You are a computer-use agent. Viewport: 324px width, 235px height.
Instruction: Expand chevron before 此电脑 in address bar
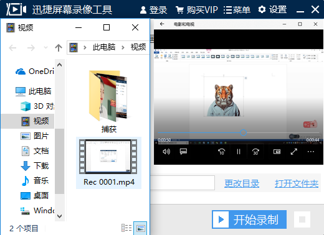[x=85, y=47]
